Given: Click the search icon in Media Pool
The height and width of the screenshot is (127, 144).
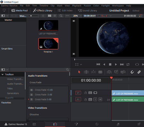Looking at the screenshot, I should click(x=61, y=16).
